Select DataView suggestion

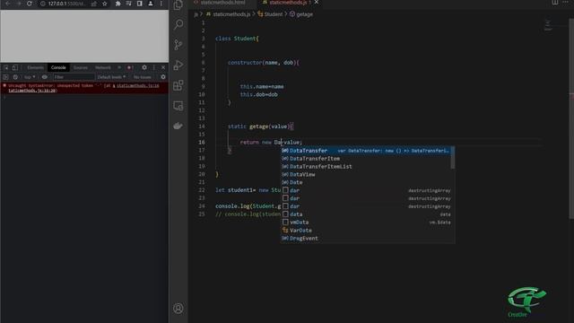pyautogui.click(x=366, y=175)
